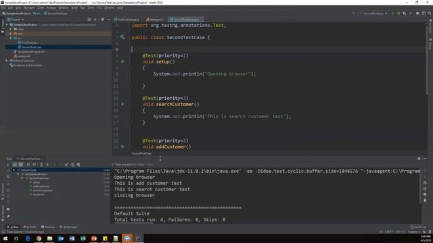
Task: Open Project panel settings gear
Action: point(102,20)
